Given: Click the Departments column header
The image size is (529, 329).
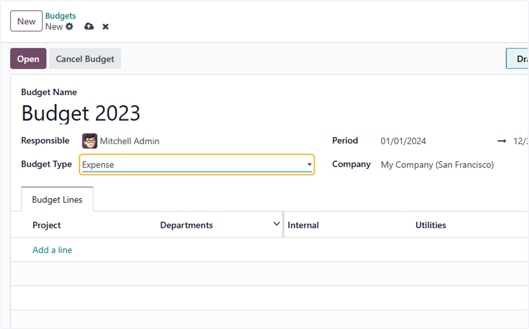Looking at the screenshot, I should pos(186,225).
